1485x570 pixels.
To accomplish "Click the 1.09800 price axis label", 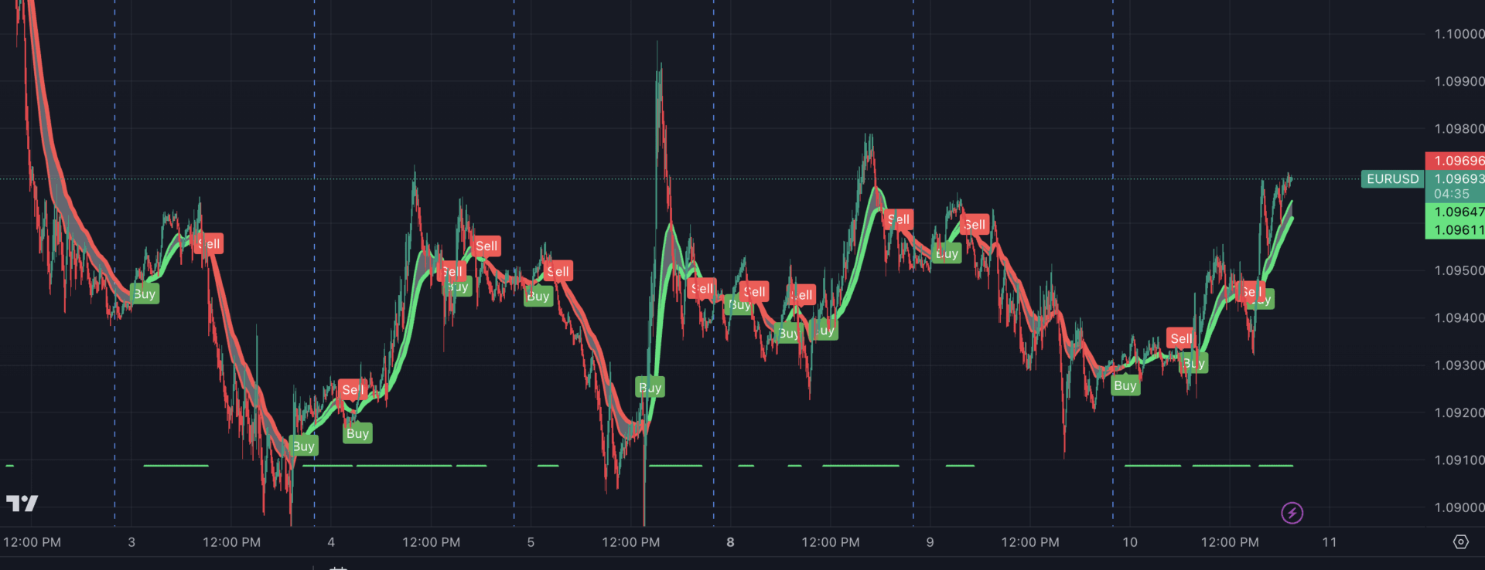I will [x=1459, y=129].
